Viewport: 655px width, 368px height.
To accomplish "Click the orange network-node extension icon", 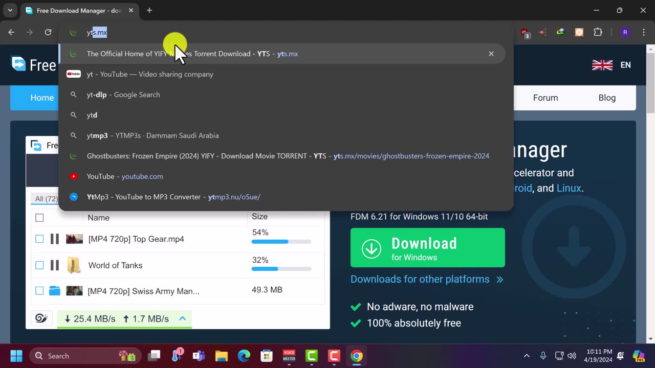I will coord(543,32).
